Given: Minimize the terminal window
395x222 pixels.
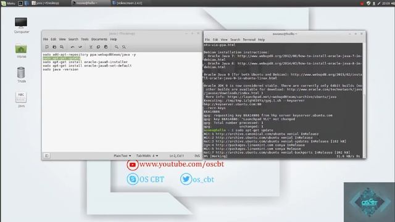Looking at the screenshot, I should pyautogui.click(x=350, y=33).
